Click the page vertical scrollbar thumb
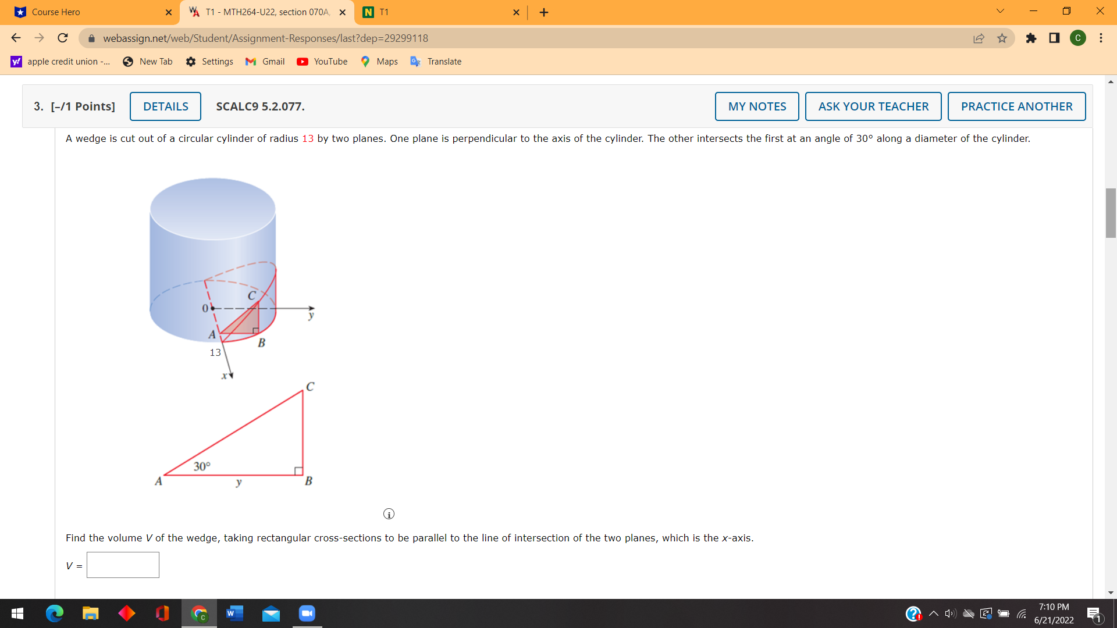1117x628 pixels. pyautogui.click(x=1111, y=213)
